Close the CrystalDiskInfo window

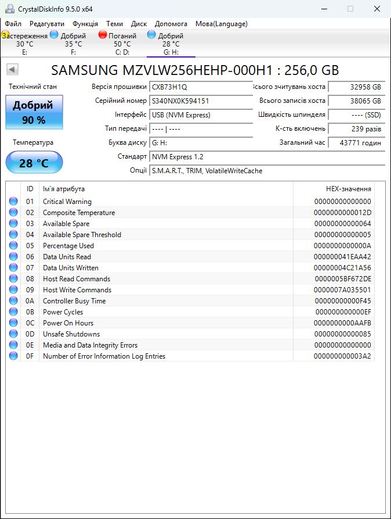click(x=377, y=9)
